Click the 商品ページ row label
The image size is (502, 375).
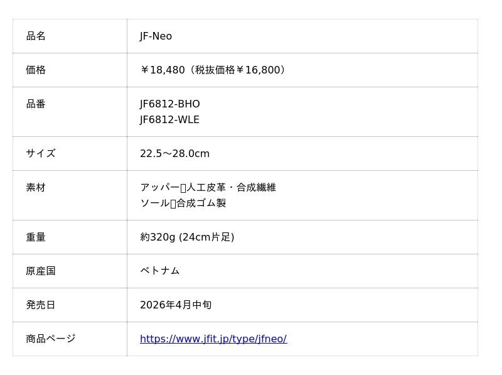point(51,339)
